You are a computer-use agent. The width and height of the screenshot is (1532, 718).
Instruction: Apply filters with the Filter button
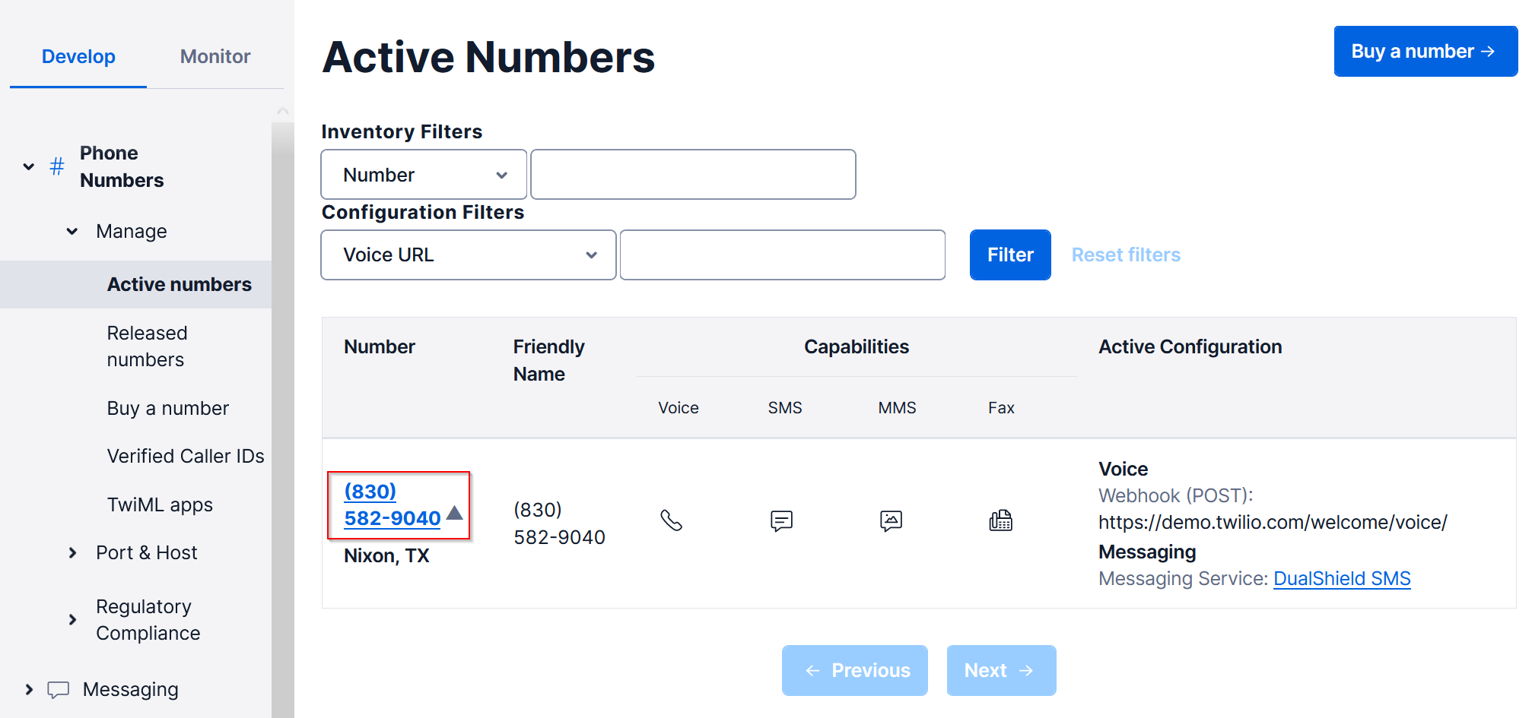click(1009, 255)
